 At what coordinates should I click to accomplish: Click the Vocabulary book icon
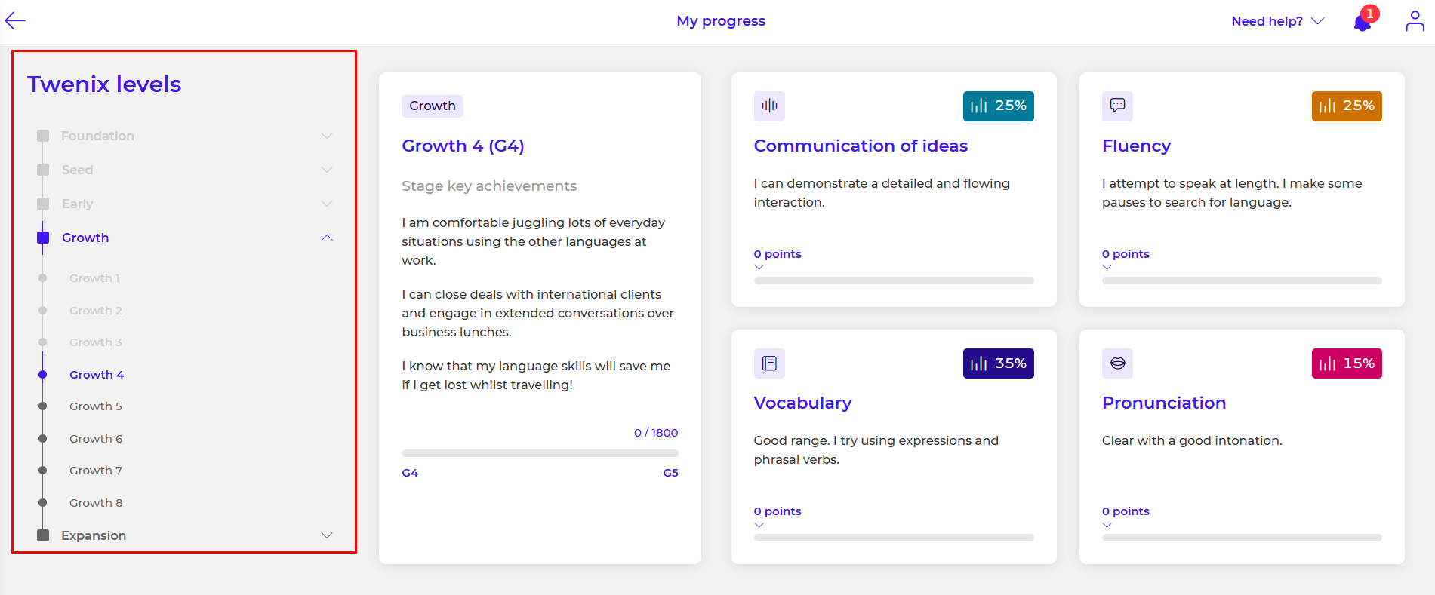click(769, 363)
